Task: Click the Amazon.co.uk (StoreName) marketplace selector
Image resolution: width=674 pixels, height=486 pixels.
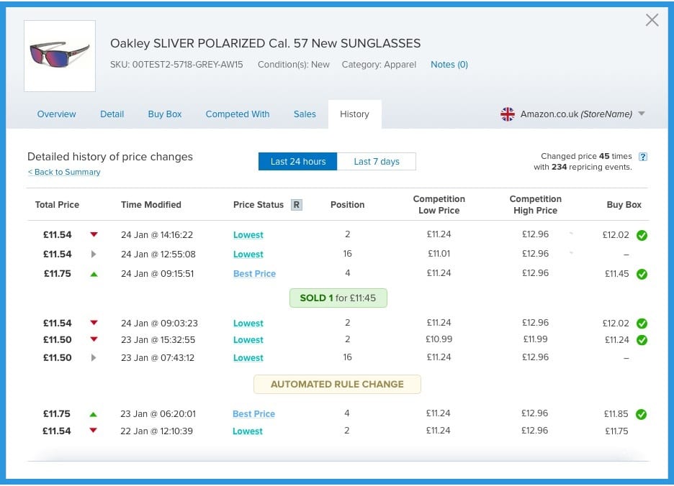Action: click(x=575, y=114)
